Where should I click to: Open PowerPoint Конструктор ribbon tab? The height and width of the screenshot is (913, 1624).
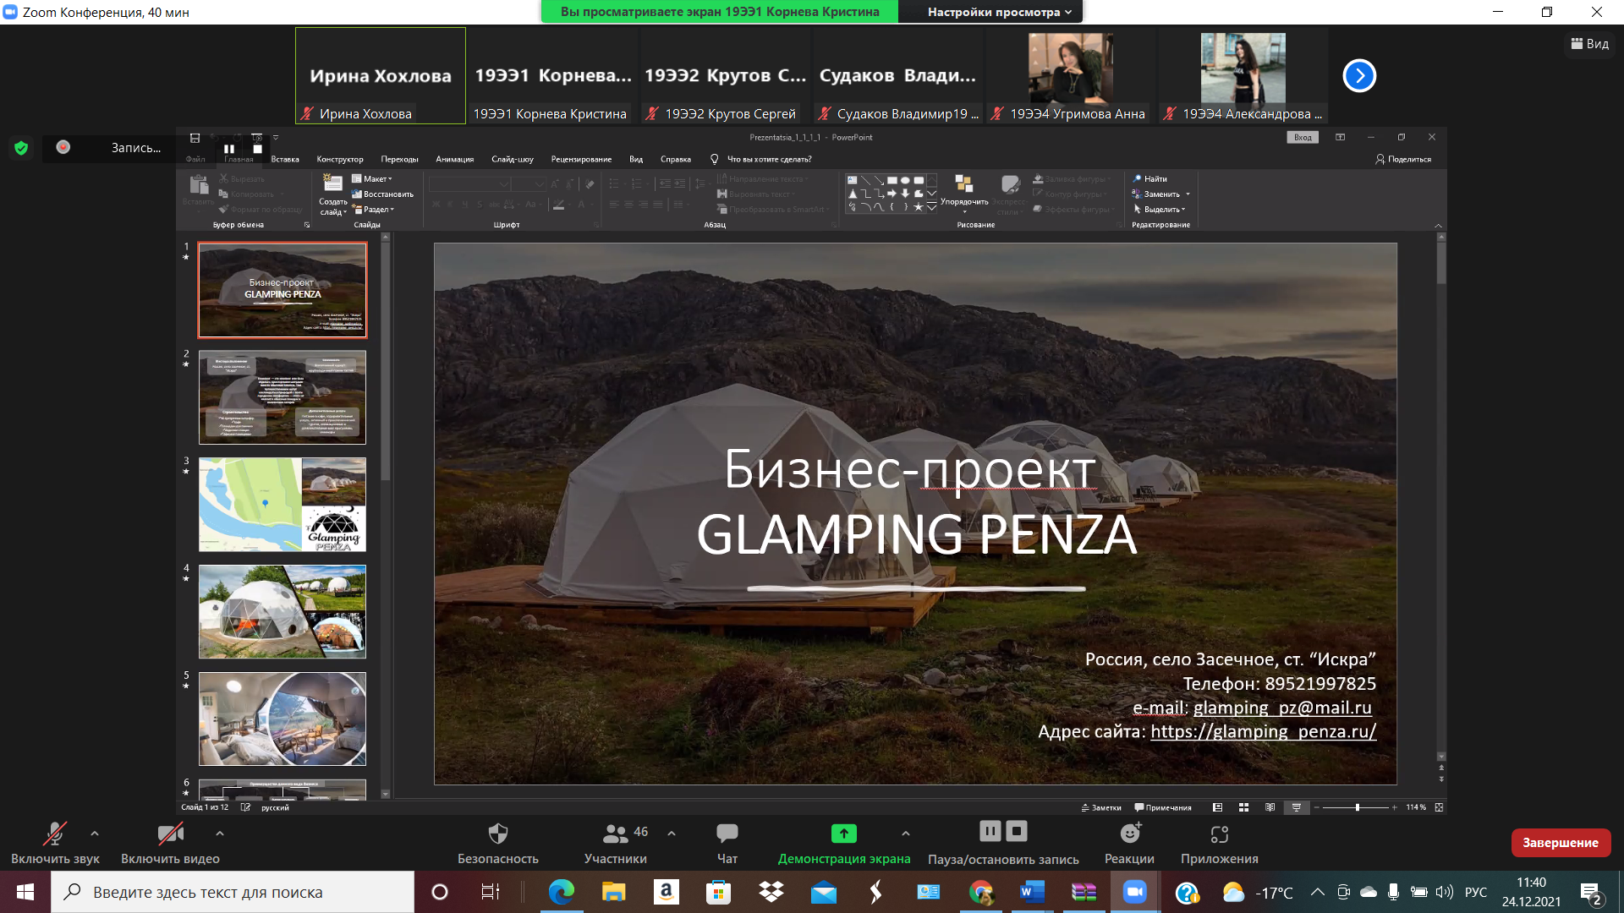pyautogui.click(x=340, y=159)
